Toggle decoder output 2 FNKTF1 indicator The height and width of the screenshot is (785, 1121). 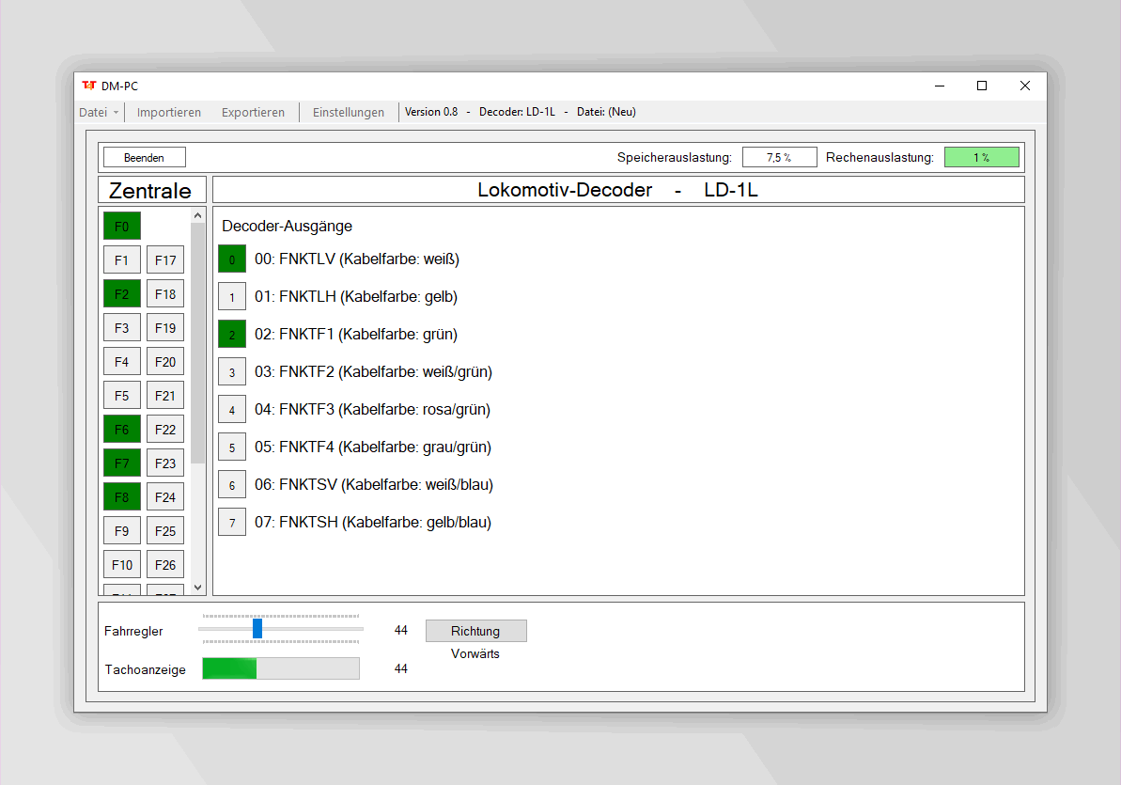(x=232, y=334)
